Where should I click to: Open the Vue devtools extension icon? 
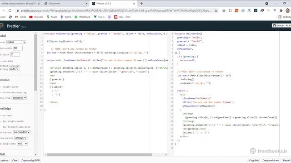point(275,10)
